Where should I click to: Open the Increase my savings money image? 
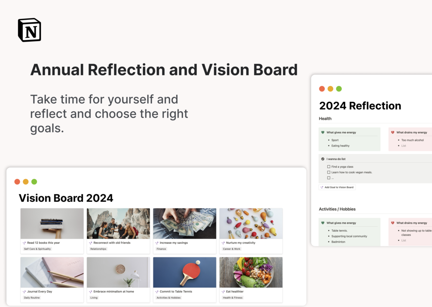click(x=184, y=223)
